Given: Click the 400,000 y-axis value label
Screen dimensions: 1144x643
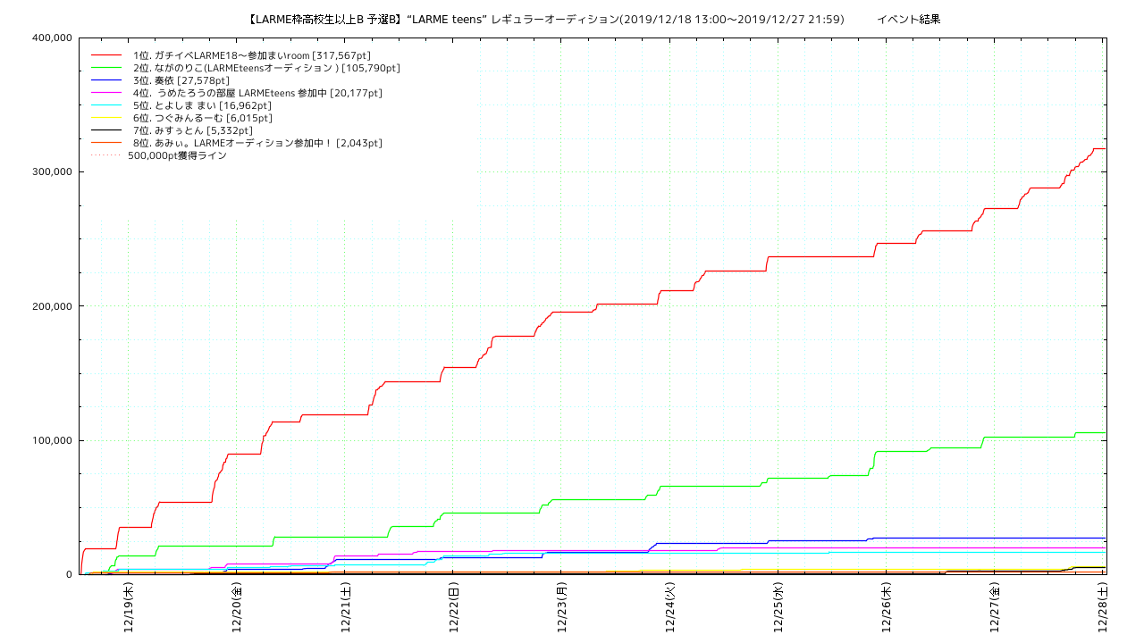Looking at the screenshot, I should coord(51,38).
